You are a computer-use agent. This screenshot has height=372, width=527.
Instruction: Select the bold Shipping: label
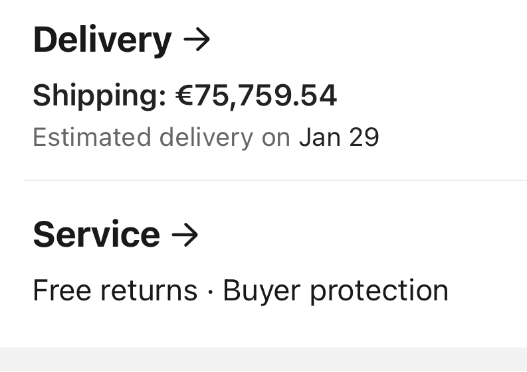pos(99,95)
